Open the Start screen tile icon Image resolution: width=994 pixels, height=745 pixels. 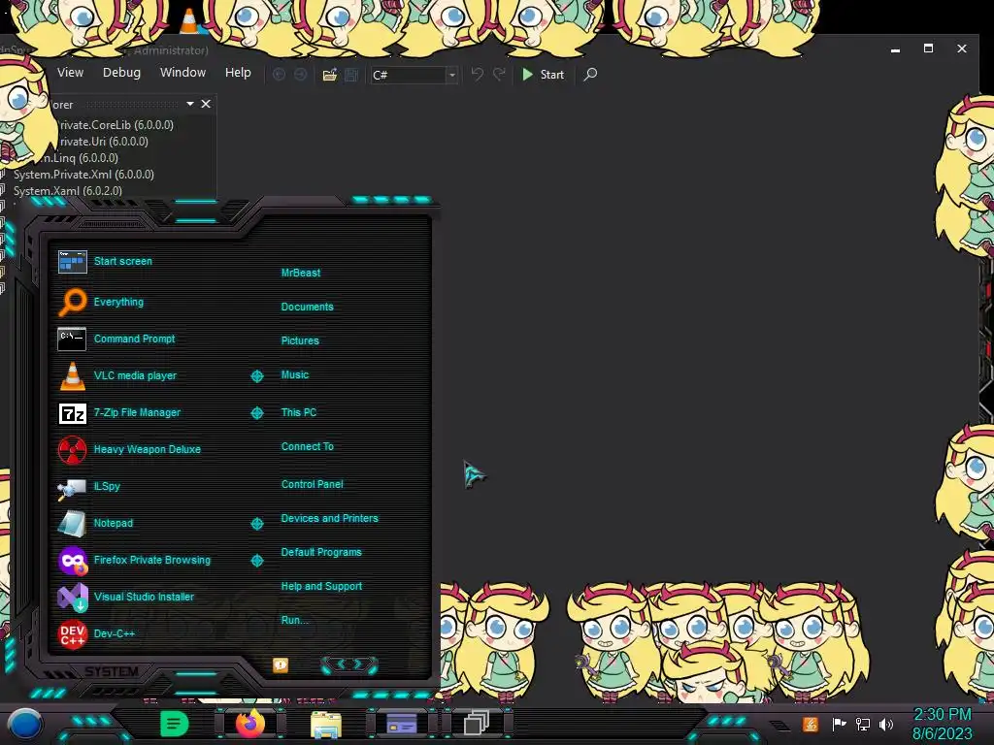click(x=72, y=261)
